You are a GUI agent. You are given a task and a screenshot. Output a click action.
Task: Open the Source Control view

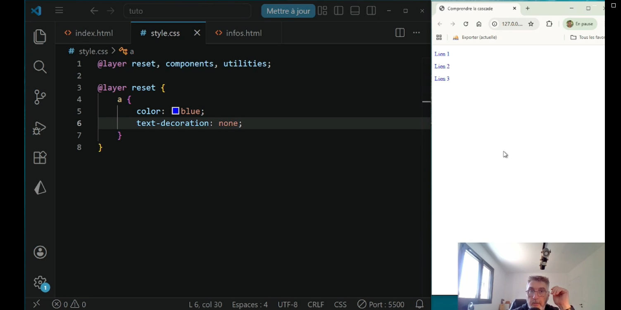click(x=40, y=97)
